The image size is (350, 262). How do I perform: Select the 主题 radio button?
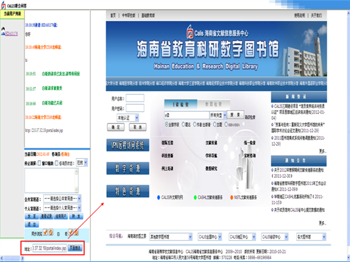215,125
